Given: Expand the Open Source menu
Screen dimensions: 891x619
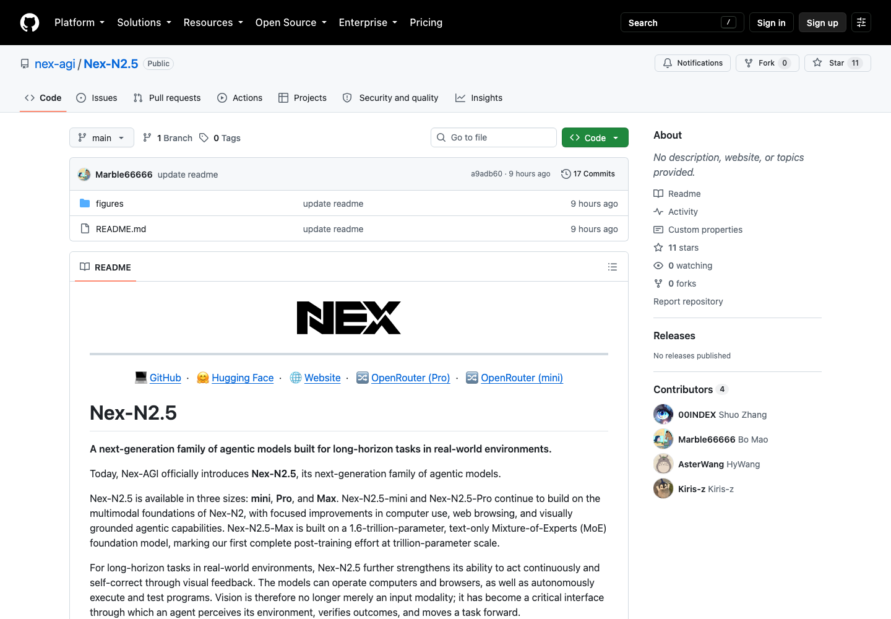Looking at the screenshot, I should tap(291, 22).
